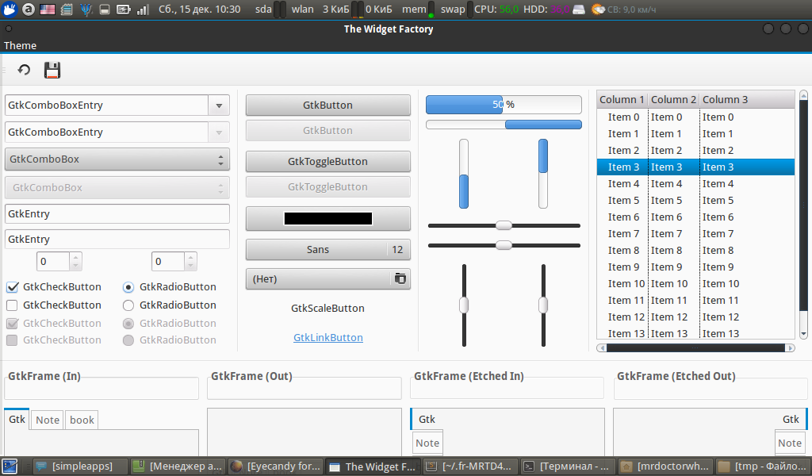This screenshot has width=812, height=476.
Task: Open the enabled GtkComboBox selector
Action: [117, 159]
